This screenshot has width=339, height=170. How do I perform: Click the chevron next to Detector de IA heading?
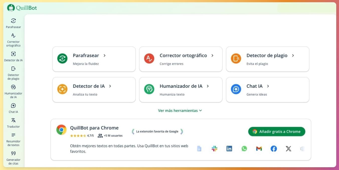110,86
